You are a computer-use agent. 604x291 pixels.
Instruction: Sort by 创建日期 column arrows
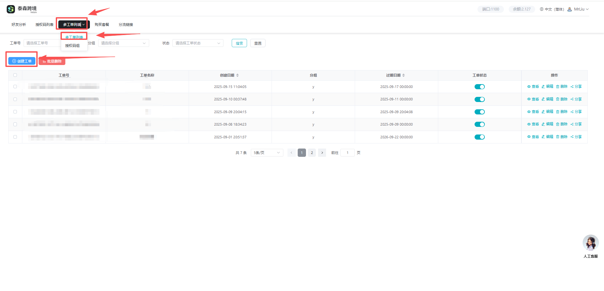(x=237, y=76)
